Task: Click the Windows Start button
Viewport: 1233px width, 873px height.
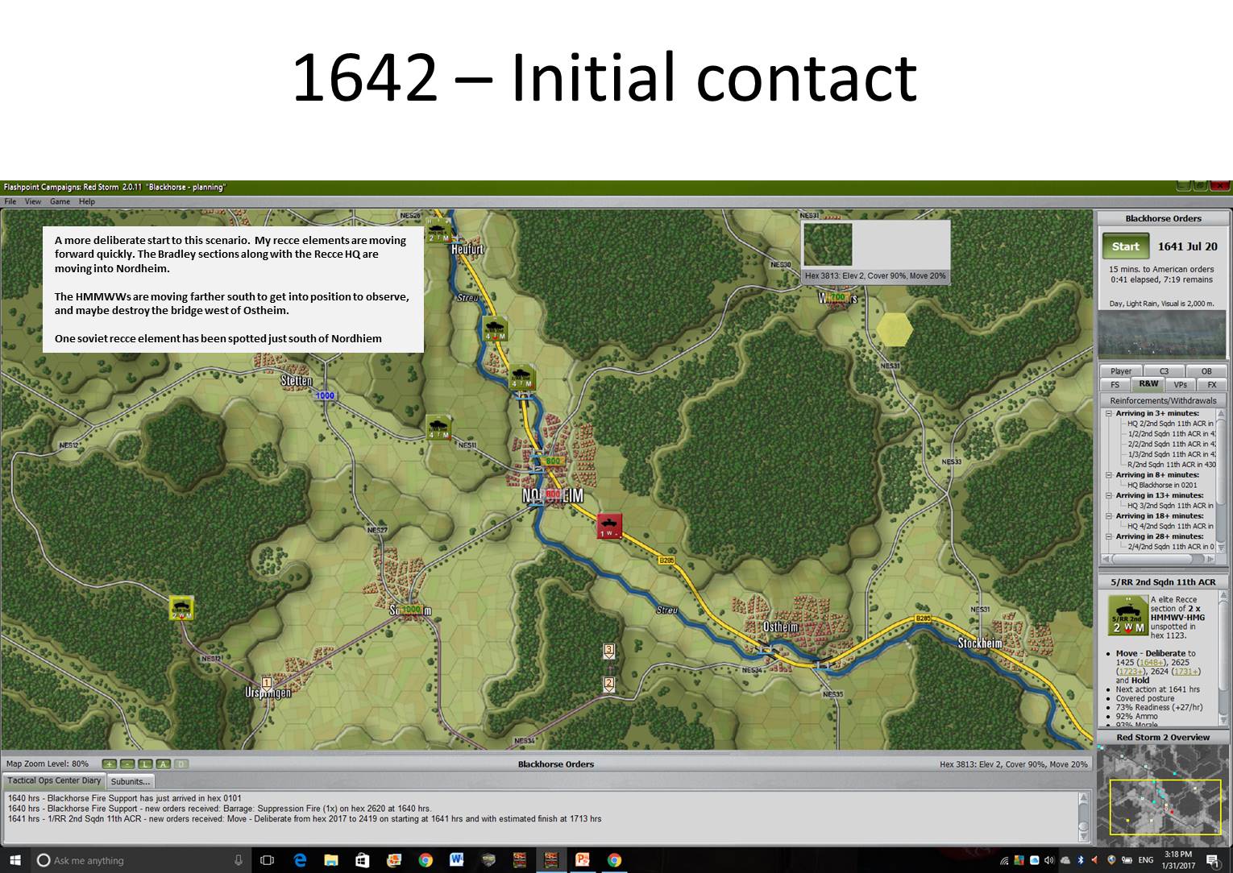Action: (x=15, y=860)
